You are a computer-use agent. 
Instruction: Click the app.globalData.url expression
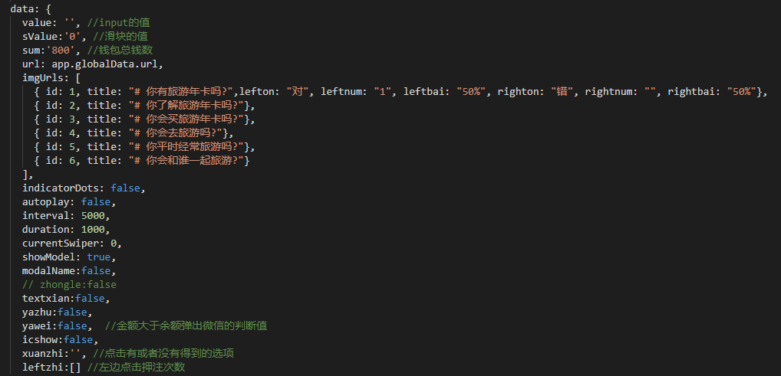(x=107, y=64)
